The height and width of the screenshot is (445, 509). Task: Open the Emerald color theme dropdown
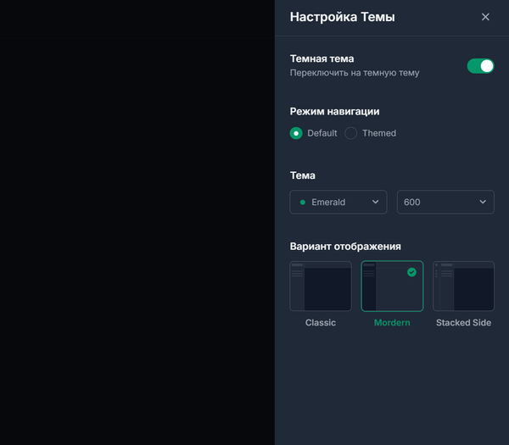338,202
